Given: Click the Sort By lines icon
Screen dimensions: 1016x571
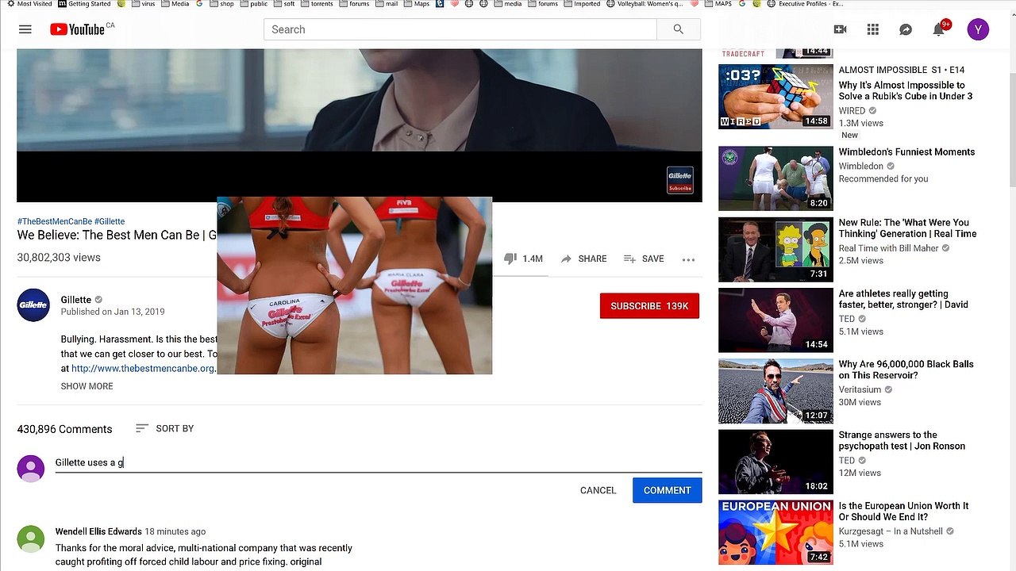Looking at the screenshot, I should click(142, 428).
